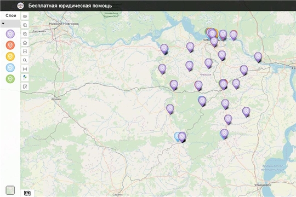Screen dimensions: 296x197
Task: Toggle the orange marker layer
Action: [10, 45]
